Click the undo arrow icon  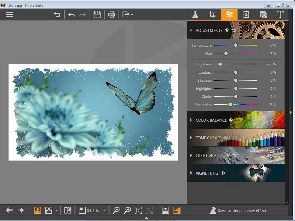(x=72, y=15)
